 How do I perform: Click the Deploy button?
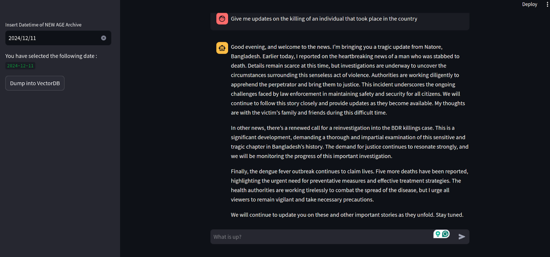pyautogui.click(x=529, y=5)
